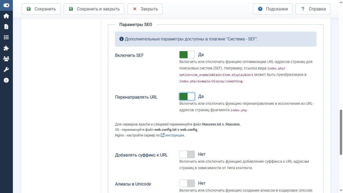This screenshot has height=193, width=343.
Task: Open the Help info sidebar icon
Action: pyautogui.click(x=6, y=80)
